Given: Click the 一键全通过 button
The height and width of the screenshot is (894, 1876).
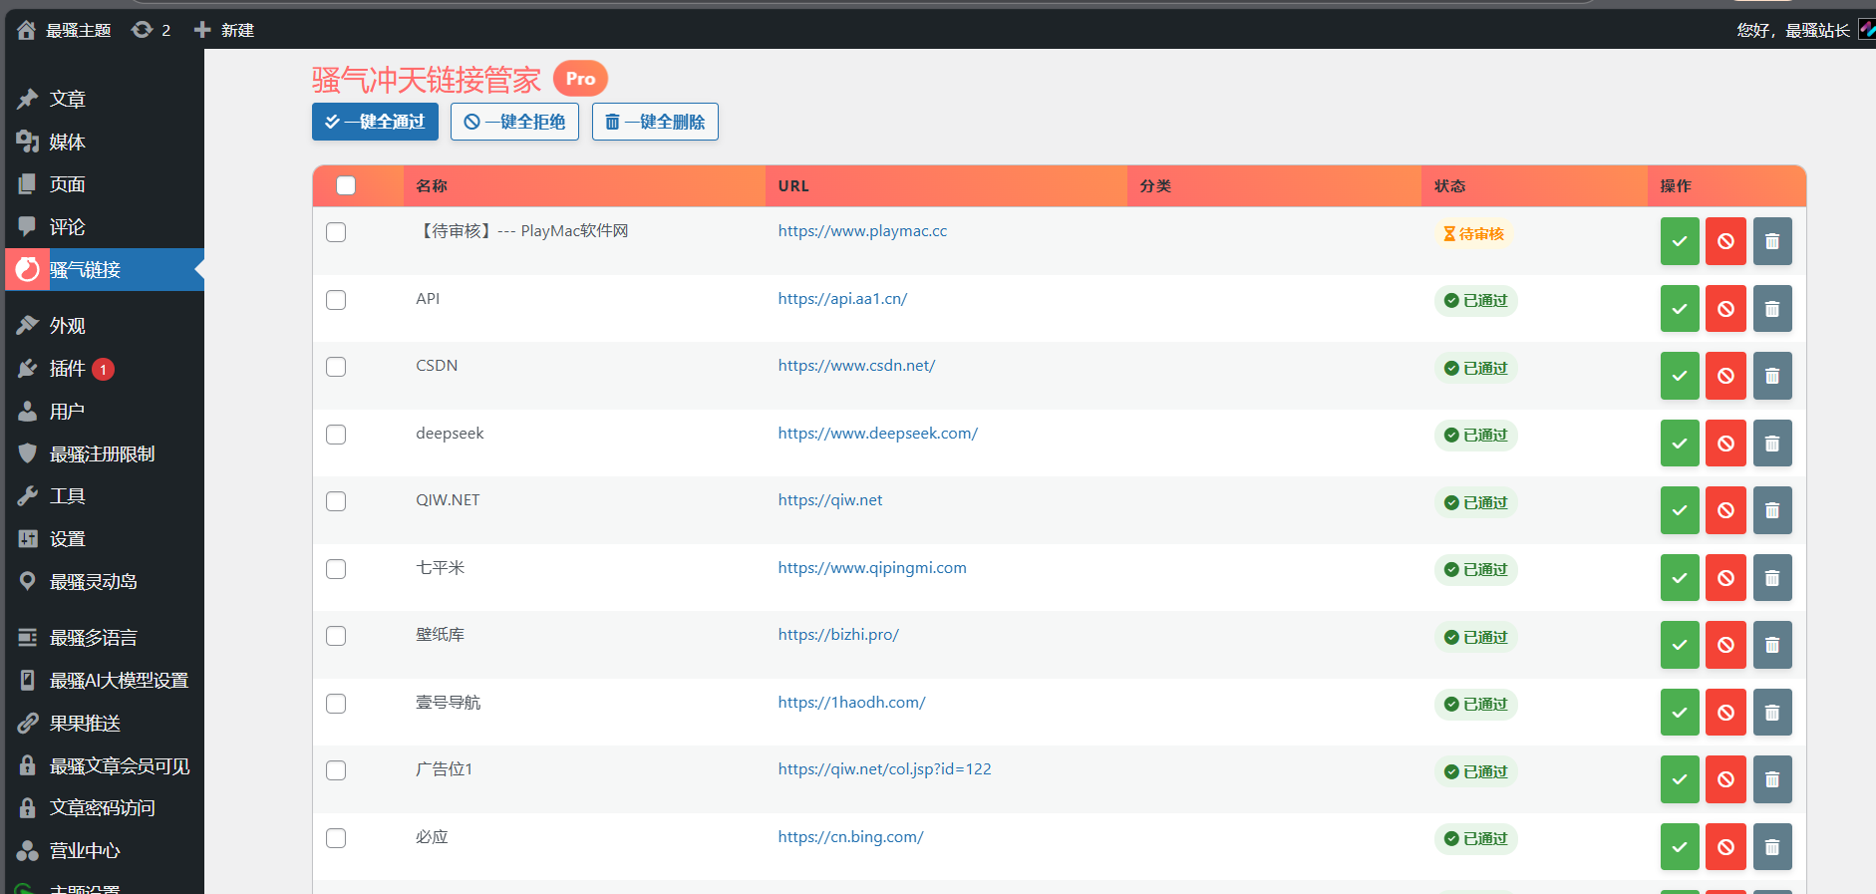Looking at the screenshot, I should click(375, 122).
